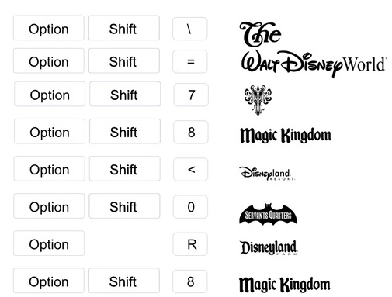Click the Disneyland Resort logo

pyautogui.click(x=267, y=173)
